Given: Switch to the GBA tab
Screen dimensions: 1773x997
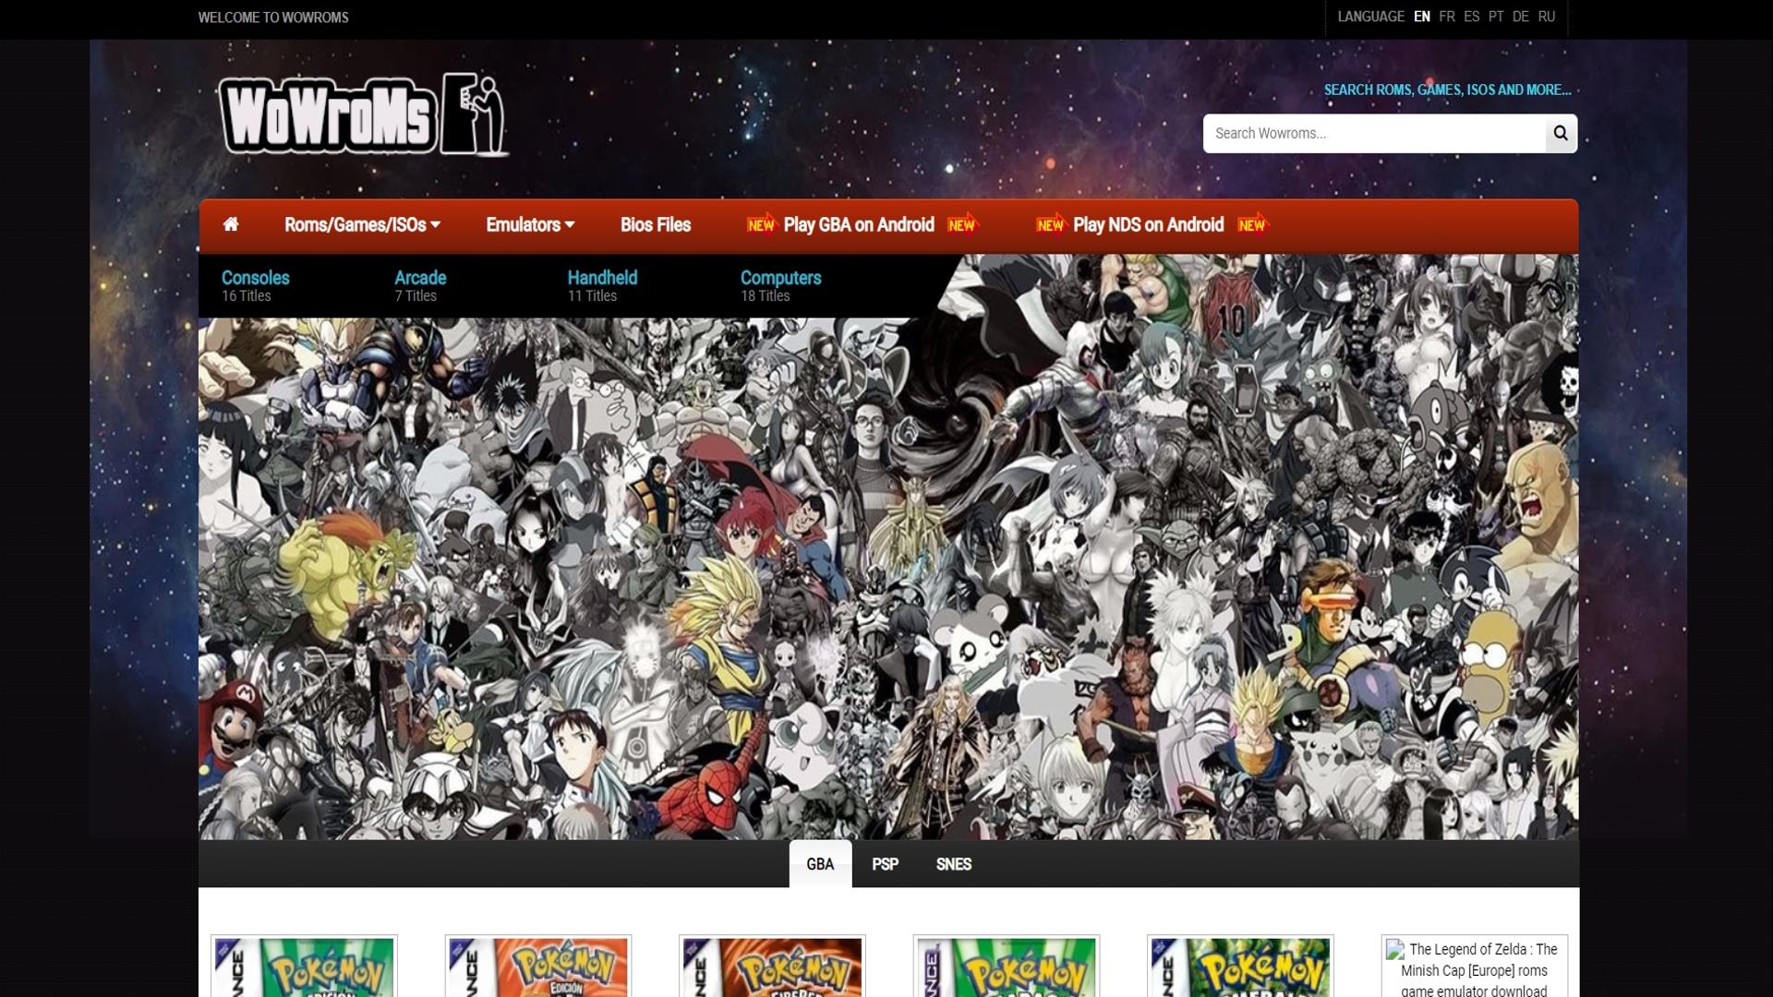Looking at the screenshot, I should (x=820, y=864).
